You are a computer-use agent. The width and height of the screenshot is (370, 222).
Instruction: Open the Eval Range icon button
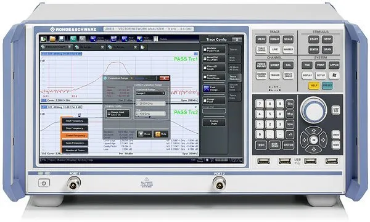pos(214,88)
